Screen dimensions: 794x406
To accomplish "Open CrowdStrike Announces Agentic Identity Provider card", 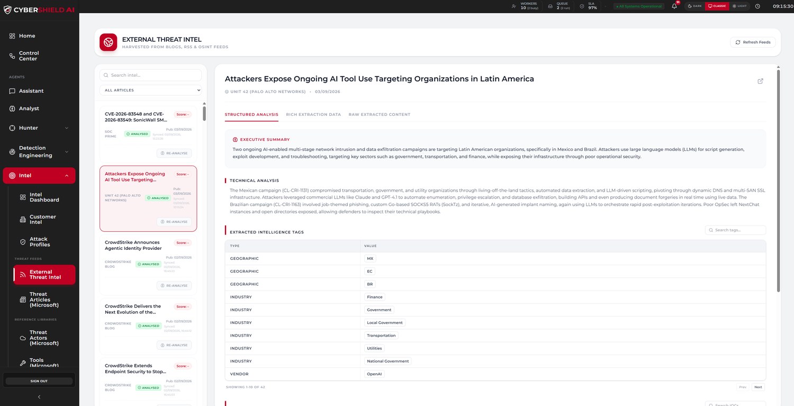I will [x=148, y=265].
